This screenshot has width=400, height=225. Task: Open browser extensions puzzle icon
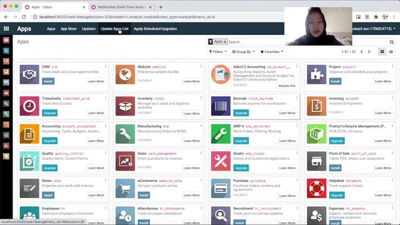pos(376,17)
